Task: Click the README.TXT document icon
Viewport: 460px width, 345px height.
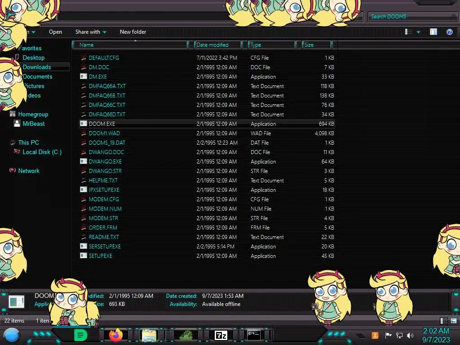Action: pos(83,237)
